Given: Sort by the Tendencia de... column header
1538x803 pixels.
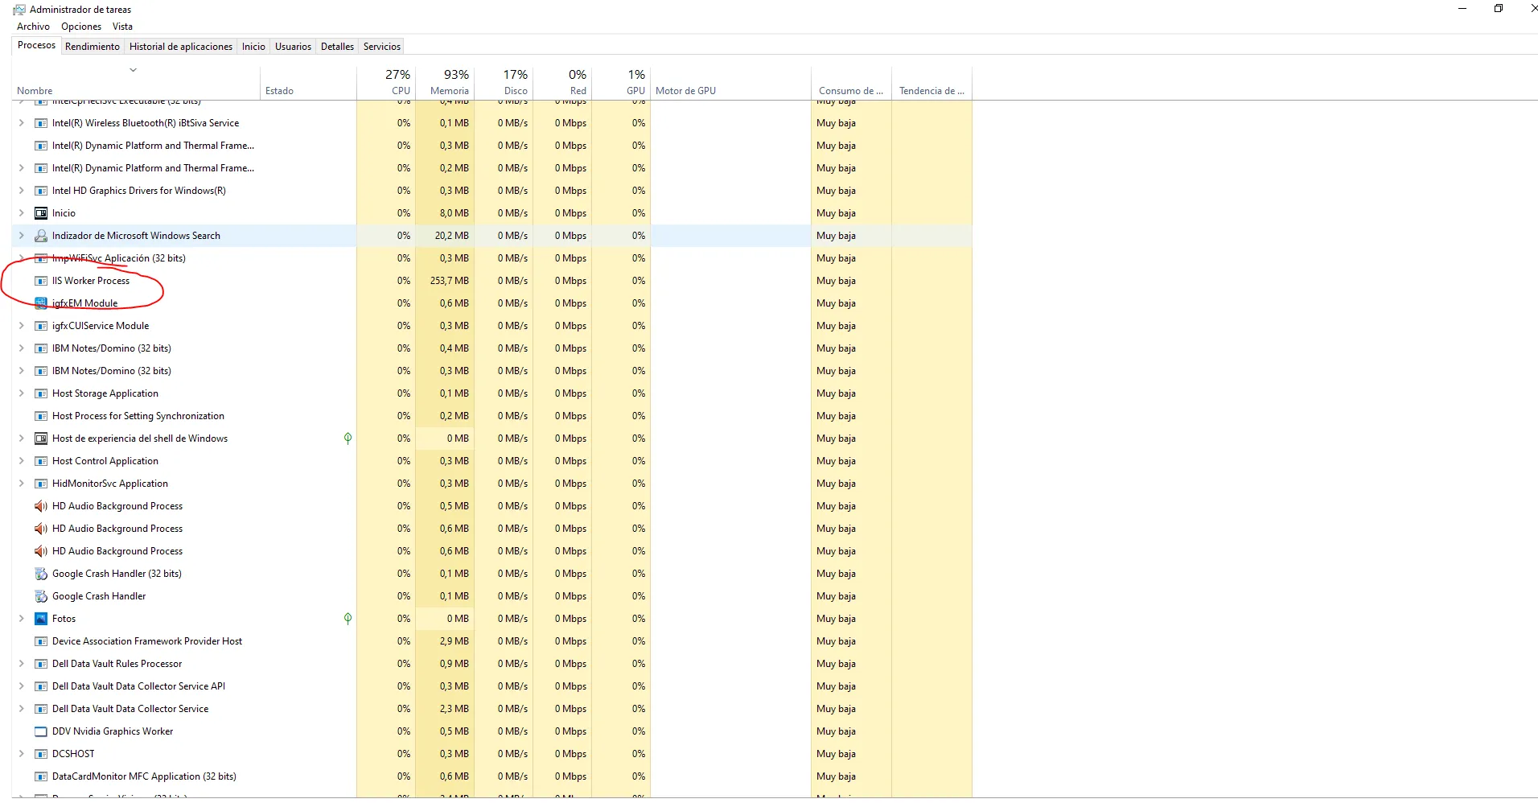Looking at the screenshot, I should pos(932,82).
